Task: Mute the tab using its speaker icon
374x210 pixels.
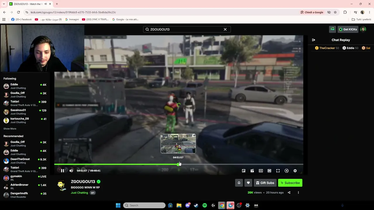Action: pos(46,4)
